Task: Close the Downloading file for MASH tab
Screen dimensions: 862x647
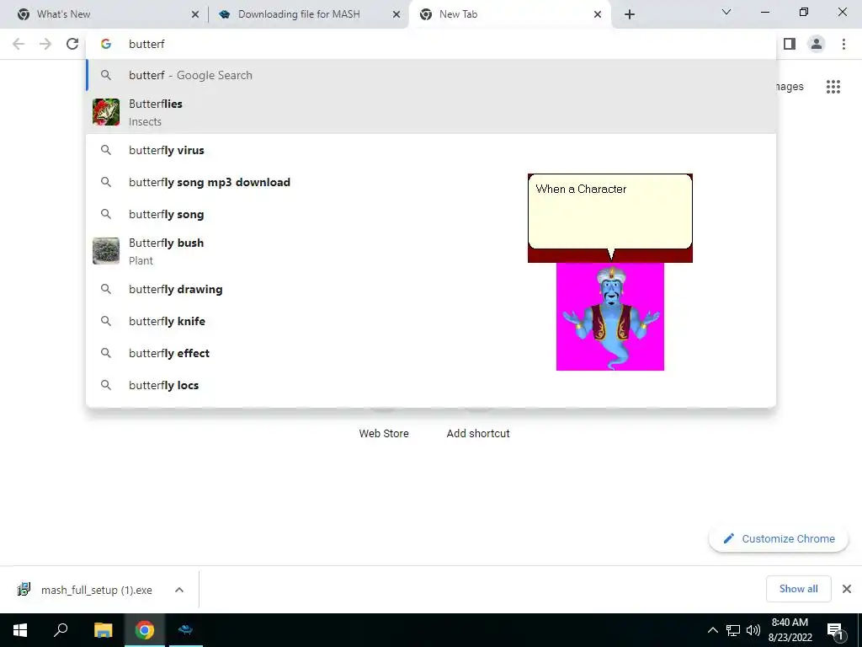Action: tap(396, 14)
